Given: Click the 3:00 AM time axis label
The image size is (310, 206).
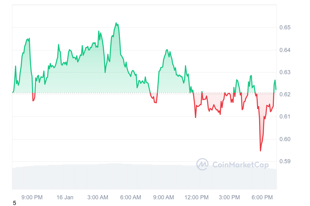Looking at the screenshot, I should [98, 198].
